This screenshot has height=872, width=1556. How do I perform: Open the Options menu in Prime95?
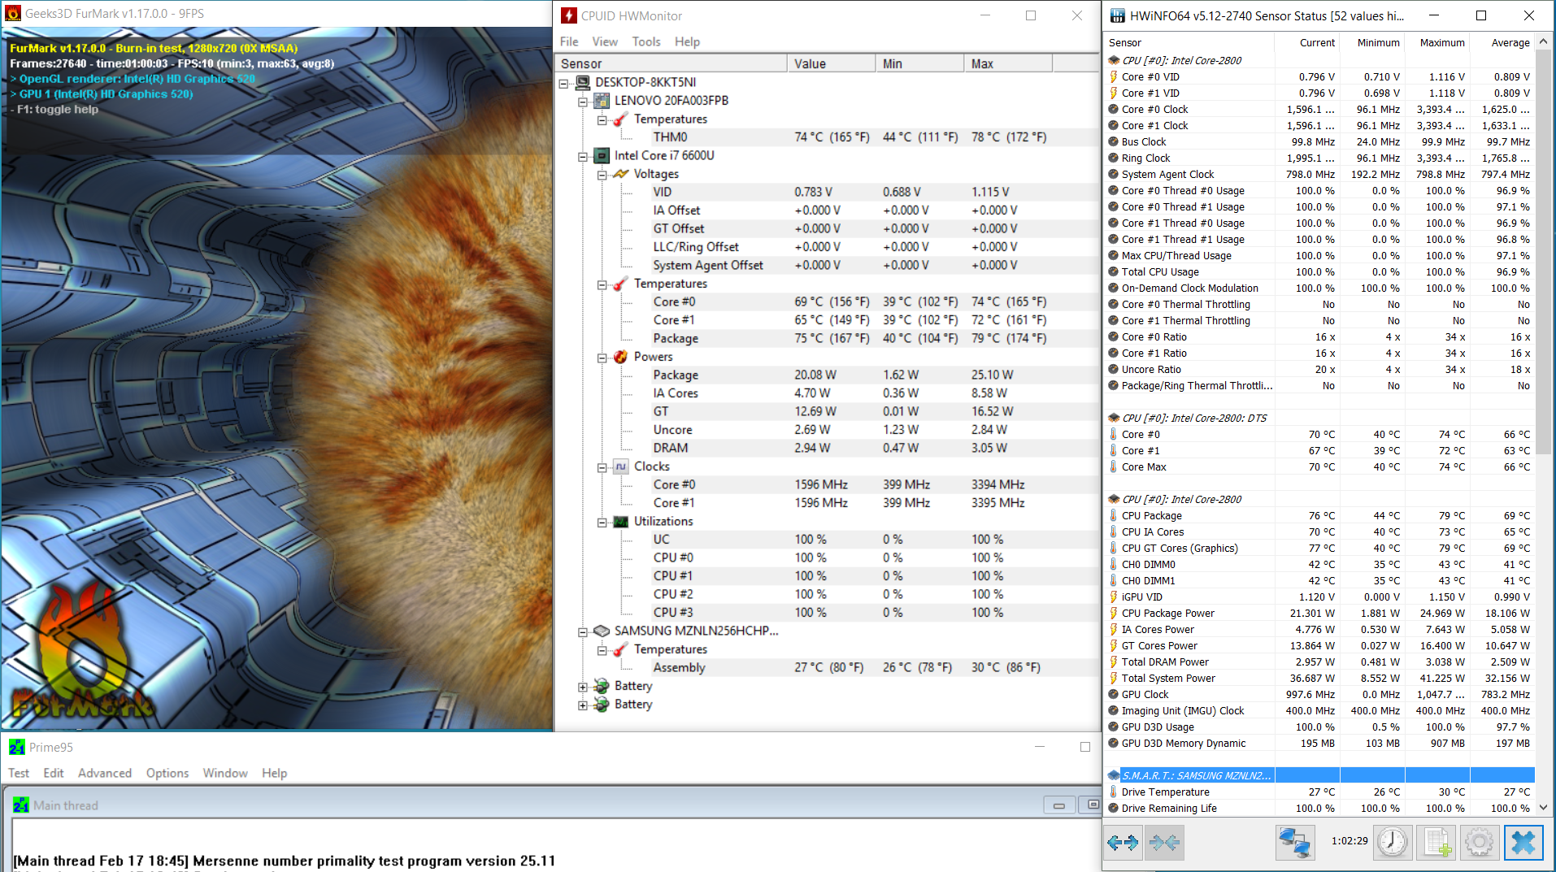click(x=167, y=773)
